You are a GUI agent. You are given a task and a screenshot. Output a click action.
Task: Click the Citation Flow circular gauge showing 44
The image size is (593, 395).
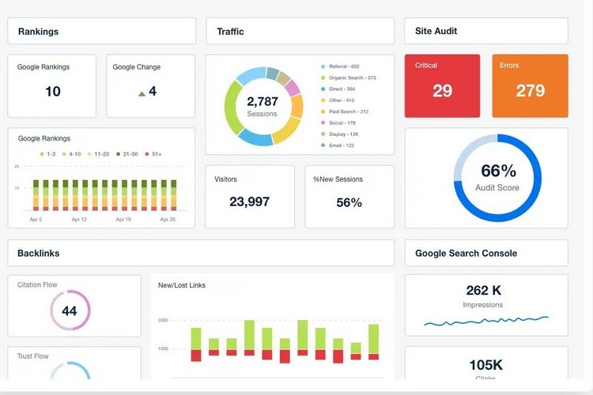pos(70,310)
